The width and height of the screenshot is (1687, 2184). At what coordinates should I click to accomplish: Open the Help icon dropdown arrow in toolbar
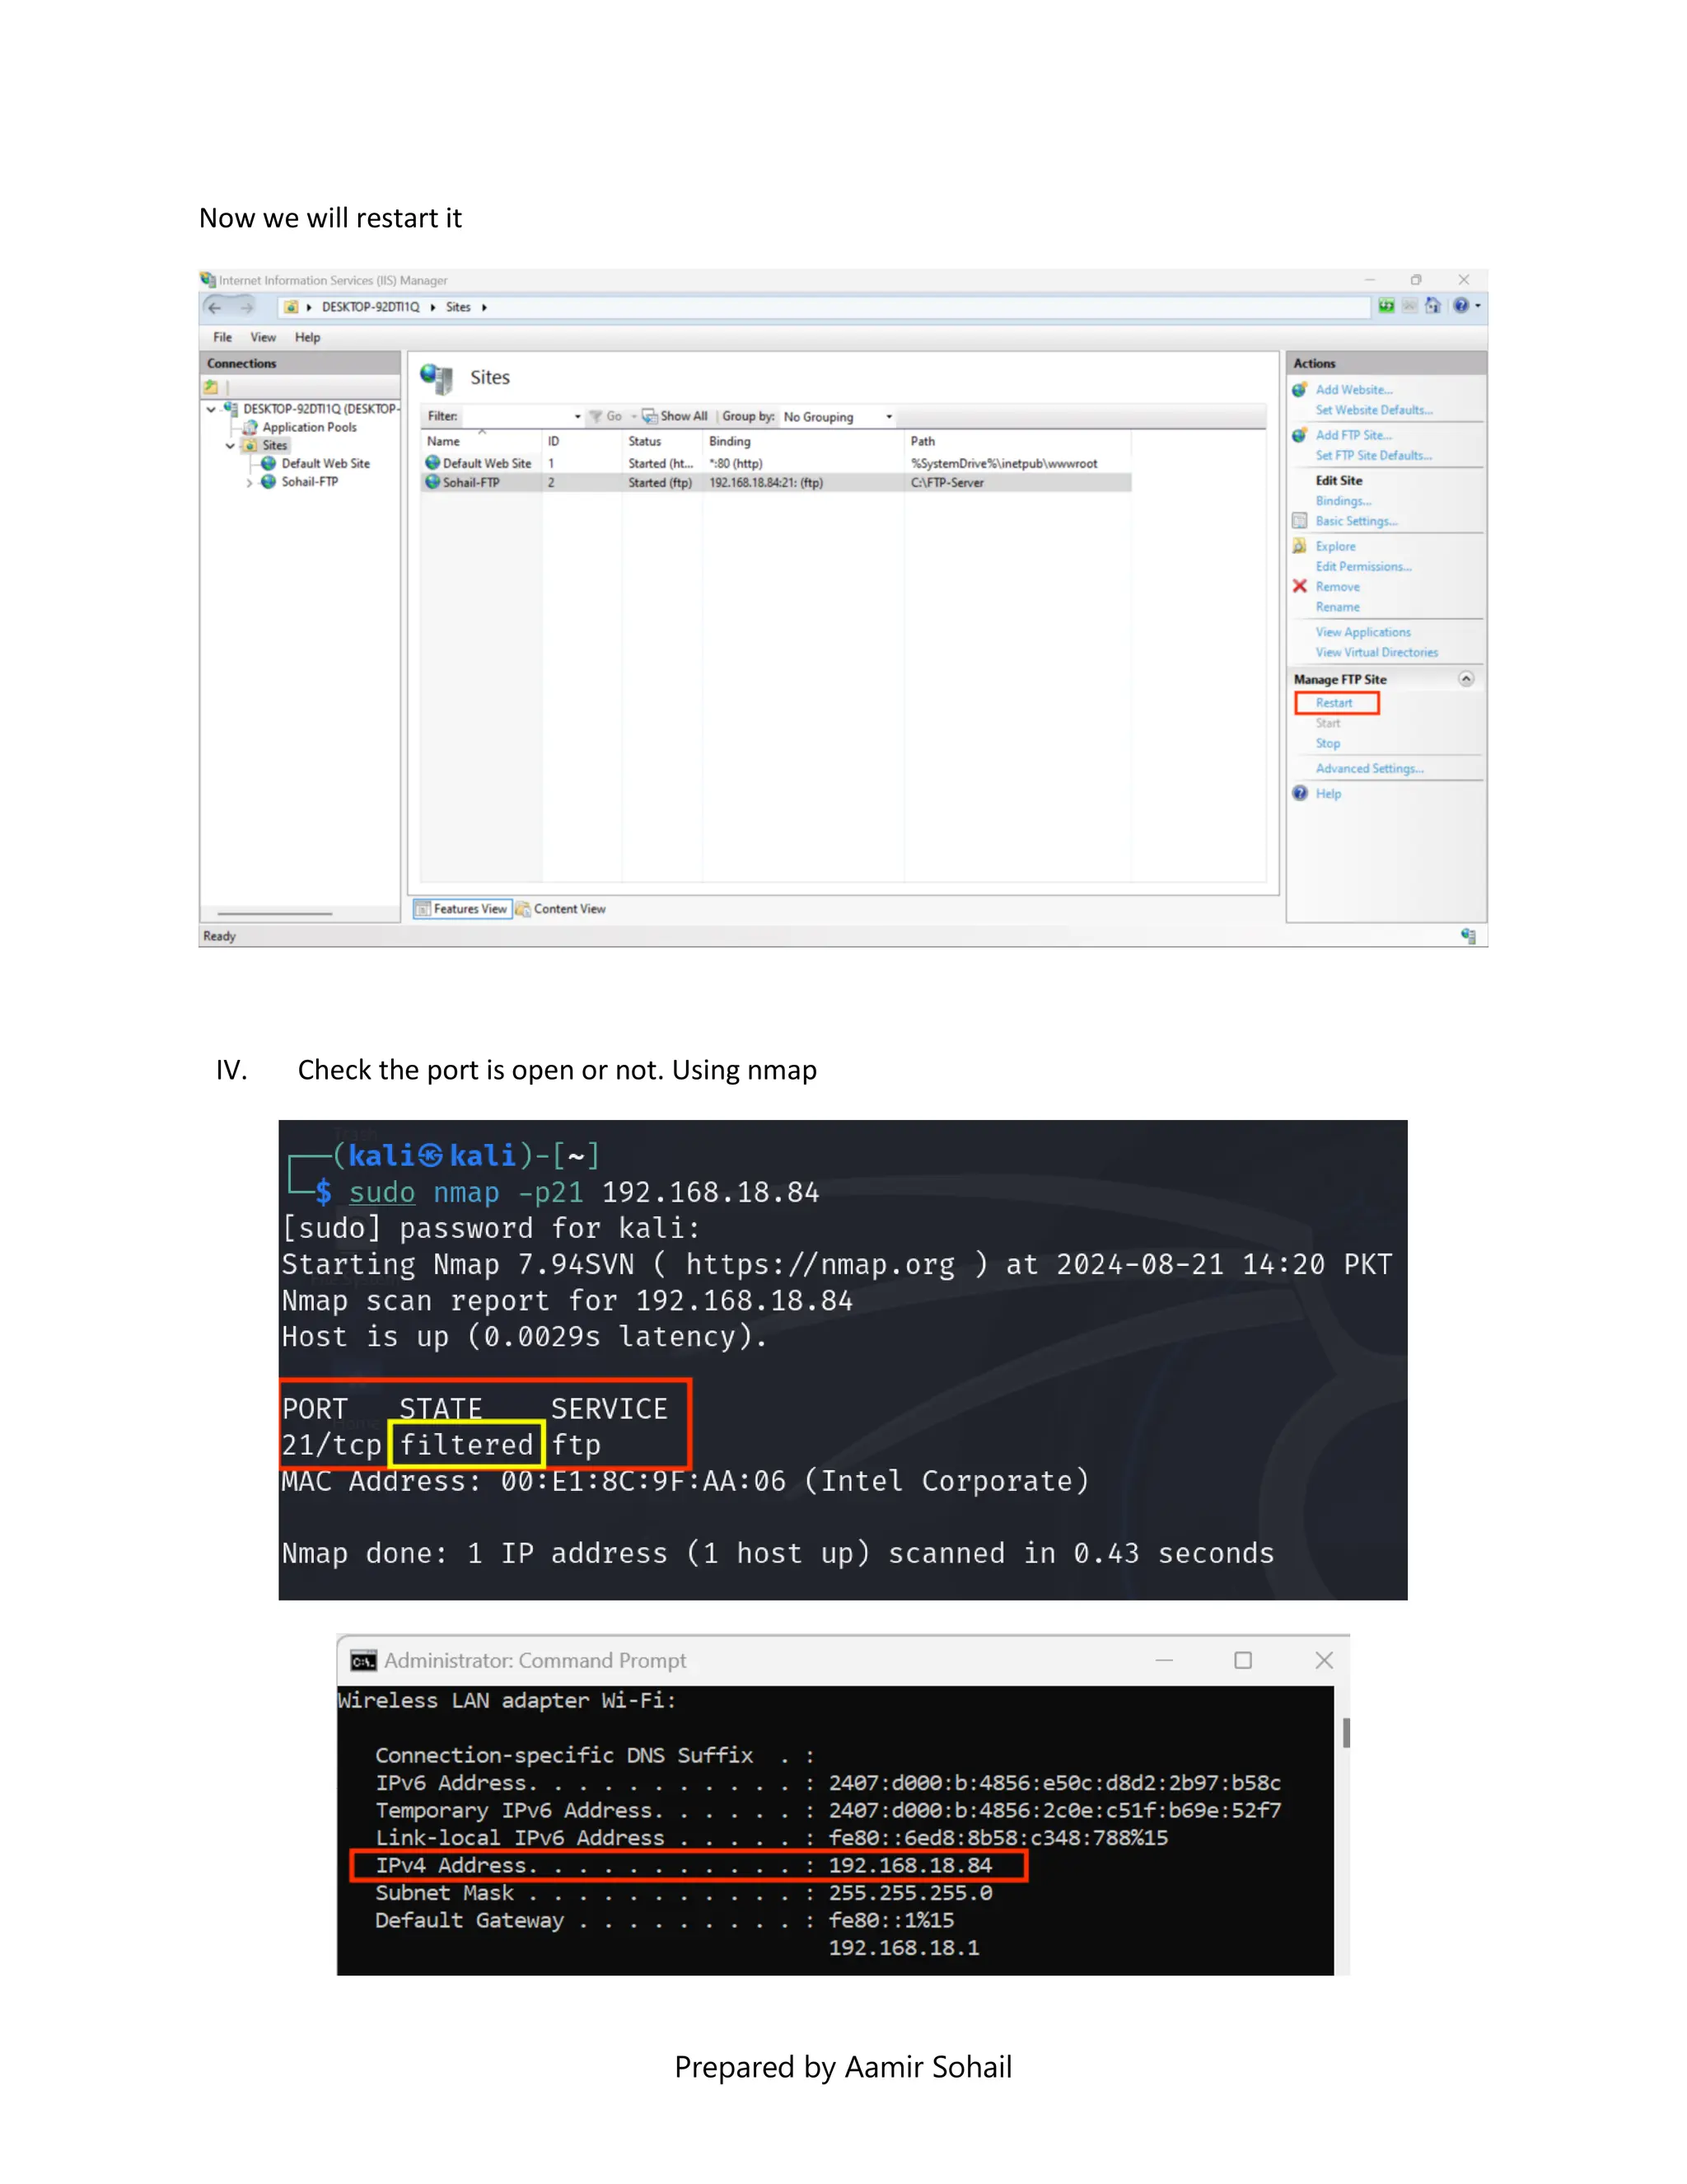coord(1477,306)
